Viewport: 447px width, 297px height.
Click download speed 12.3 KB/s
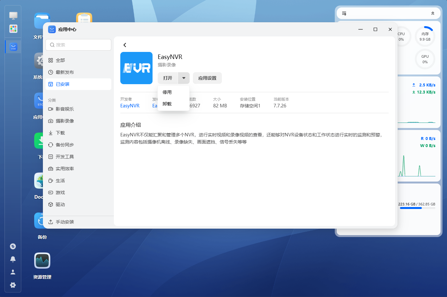[x=424, y=92]
